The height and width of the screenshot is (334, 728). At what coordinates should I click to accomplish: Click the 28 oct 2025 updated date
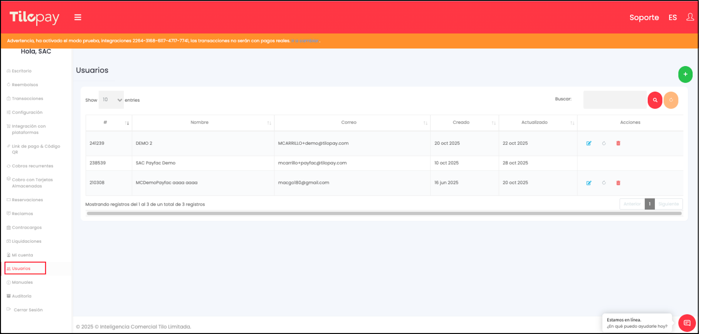pos(516,163)
